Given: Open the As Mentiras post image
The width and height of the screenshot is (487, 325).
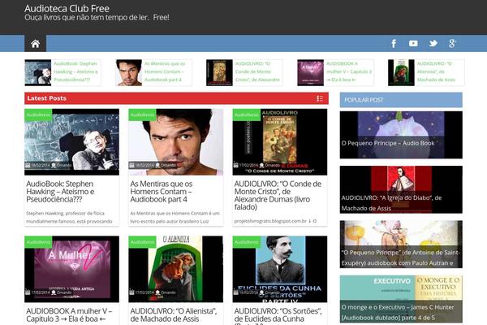Looking at the screenshot, I should pos(176,142).
